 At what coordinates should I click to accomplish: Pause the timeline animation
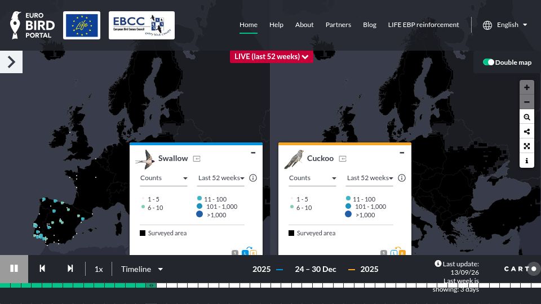click(x=14, y=269)
